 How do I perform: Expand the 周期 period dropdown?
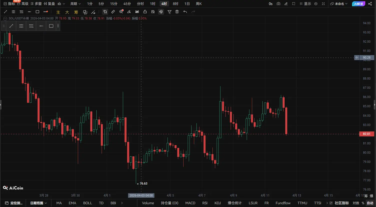click(76, 4)
